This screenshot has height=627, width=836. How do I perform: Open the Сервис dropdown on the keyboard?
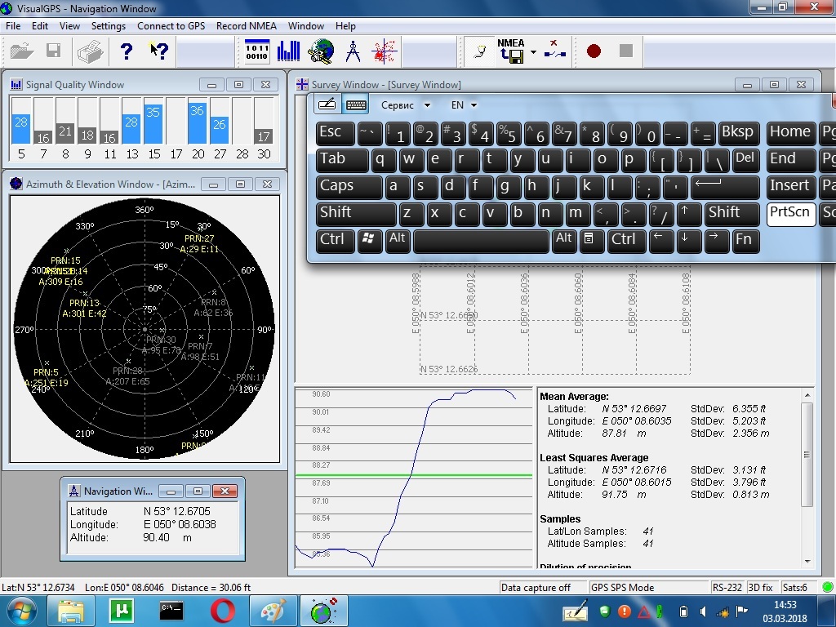pos(405,105)
